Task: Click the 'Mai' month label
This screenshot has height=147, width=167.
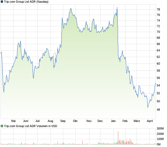Action: click(13, 121)
